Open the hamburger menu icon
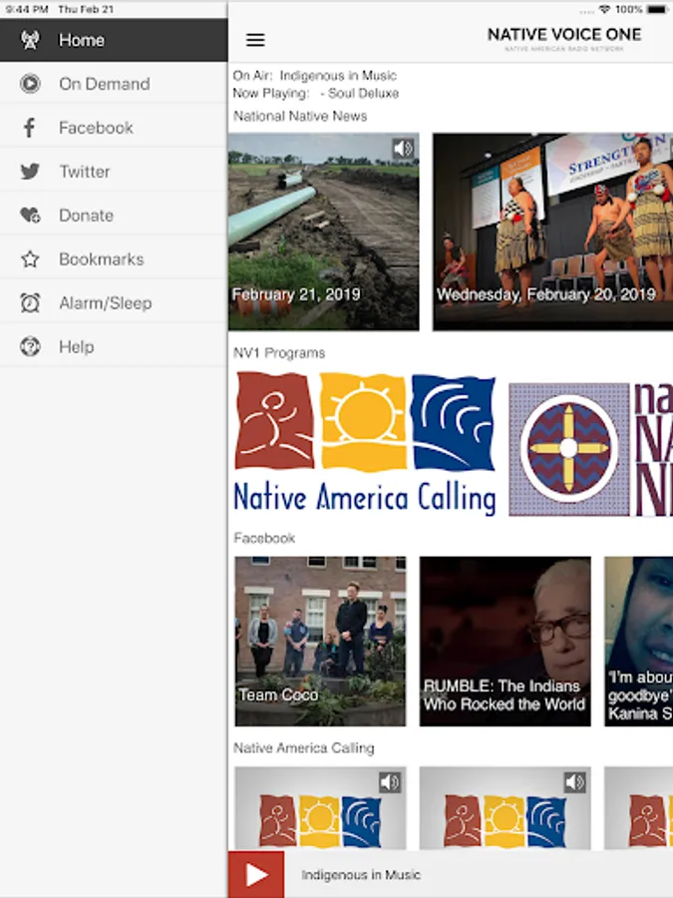Viewport: 673px width, 898px height. coord(255,40)
